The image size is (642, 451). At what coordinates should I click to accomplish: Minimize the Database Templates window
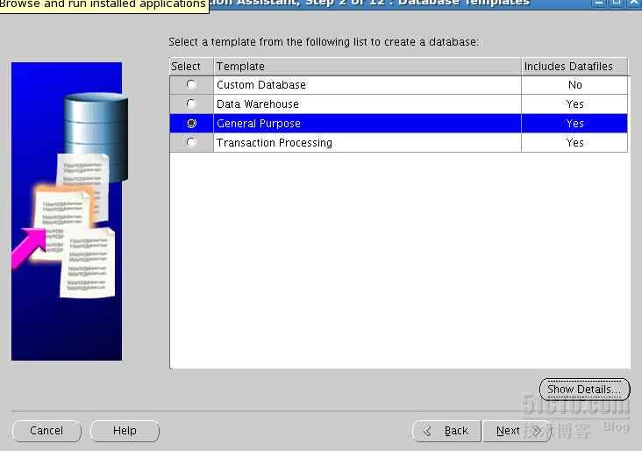tap(599, 3)
